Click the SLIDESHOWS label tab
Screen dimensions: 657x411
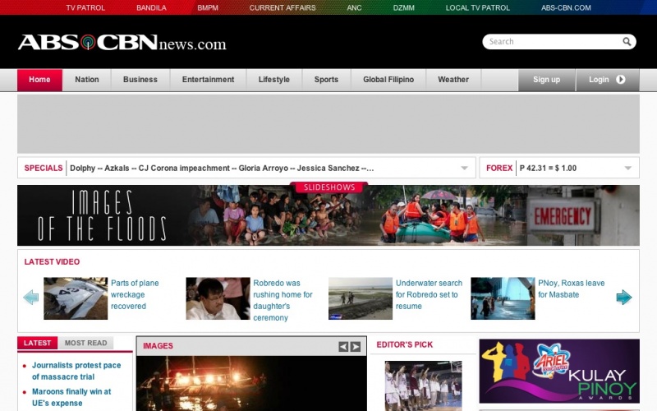(x=329, y=187)
